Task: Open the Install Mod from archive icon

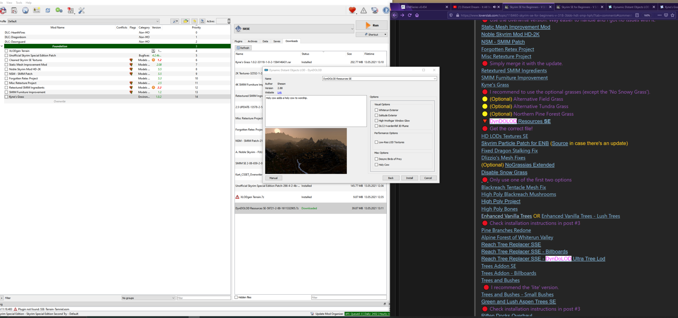Action: coord(14,11)
